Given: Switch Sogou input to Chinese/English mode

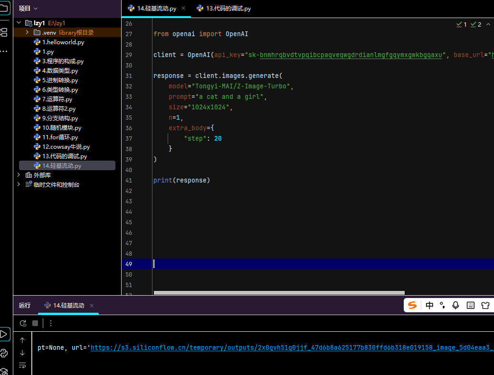Looking at the screenshot, I should point(429,305).
